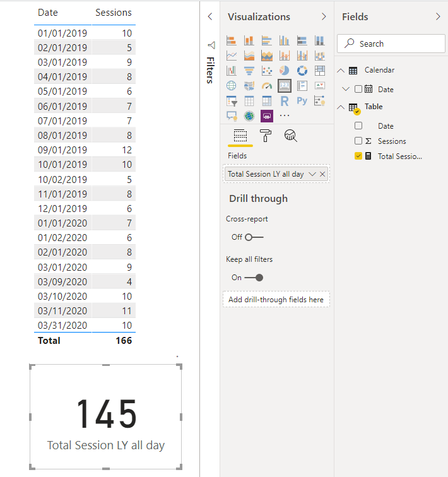Select the 09/01/2019 date cell
The image size is (448, 477).
pyautogui.click(x=62, y=150)
